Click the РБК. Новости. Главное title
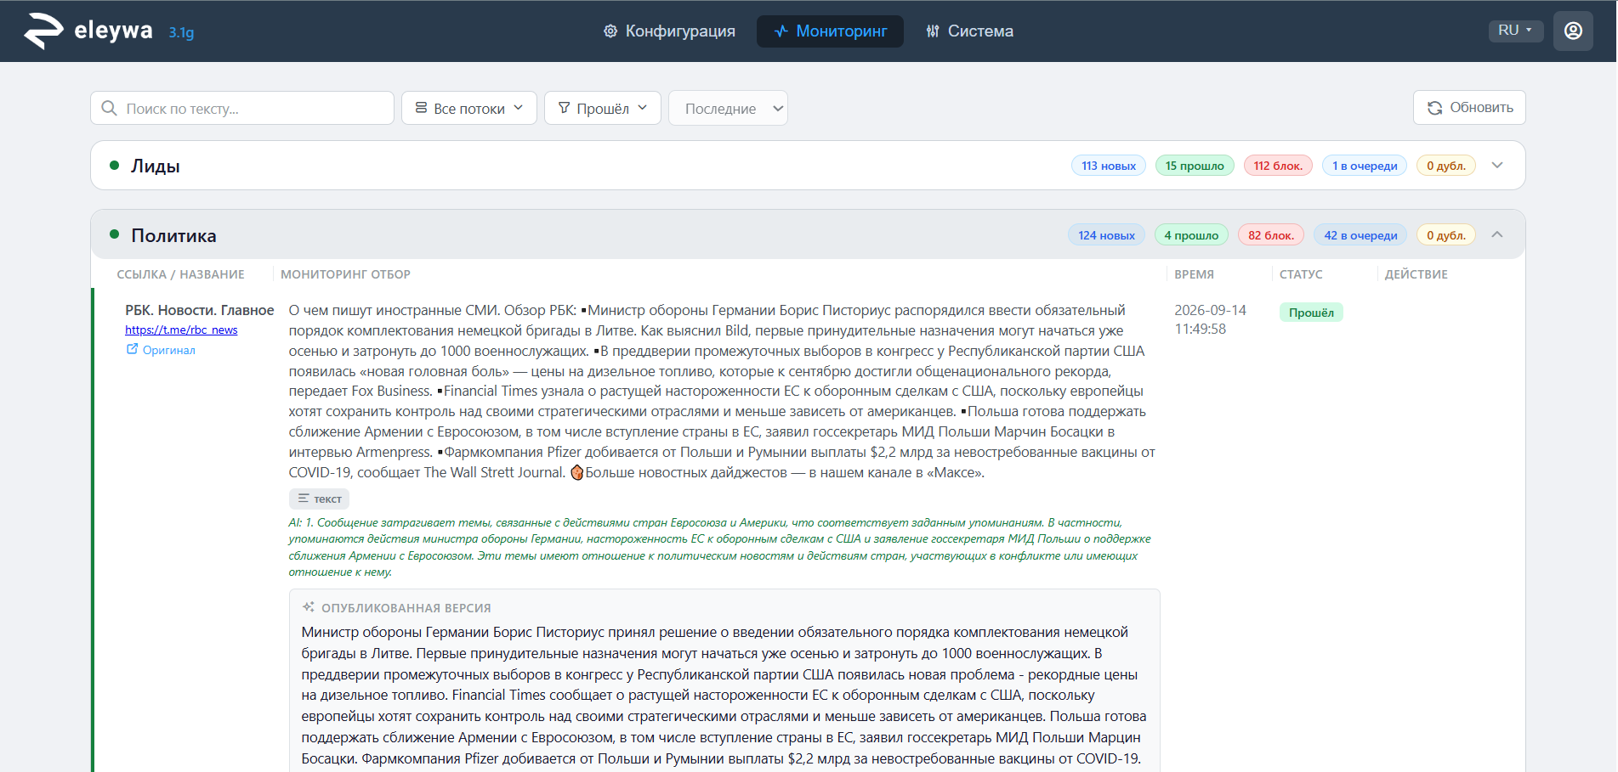Screen dimensions: 1618x772 [200, 310]
